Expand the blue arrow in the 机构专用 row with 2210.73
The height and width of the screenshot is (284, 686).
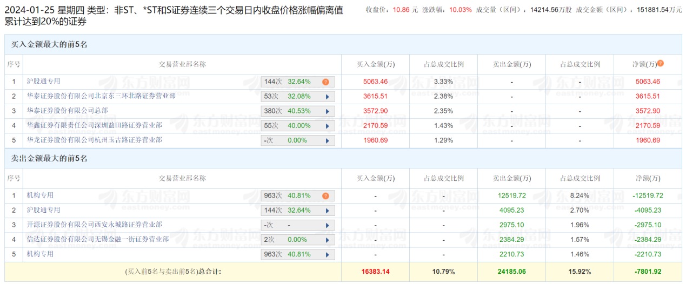coord(327,254)
